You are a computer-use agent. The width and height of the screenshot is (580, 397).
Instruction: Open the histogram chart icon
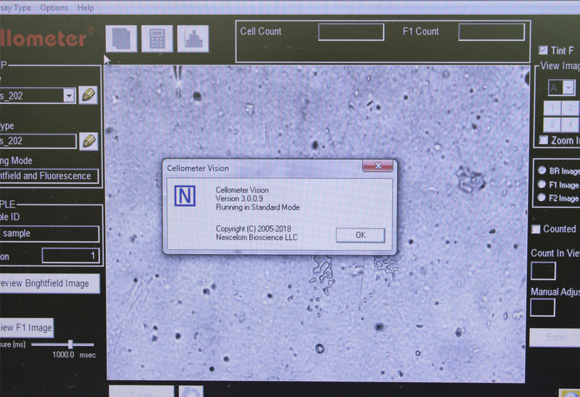point(192,38)
